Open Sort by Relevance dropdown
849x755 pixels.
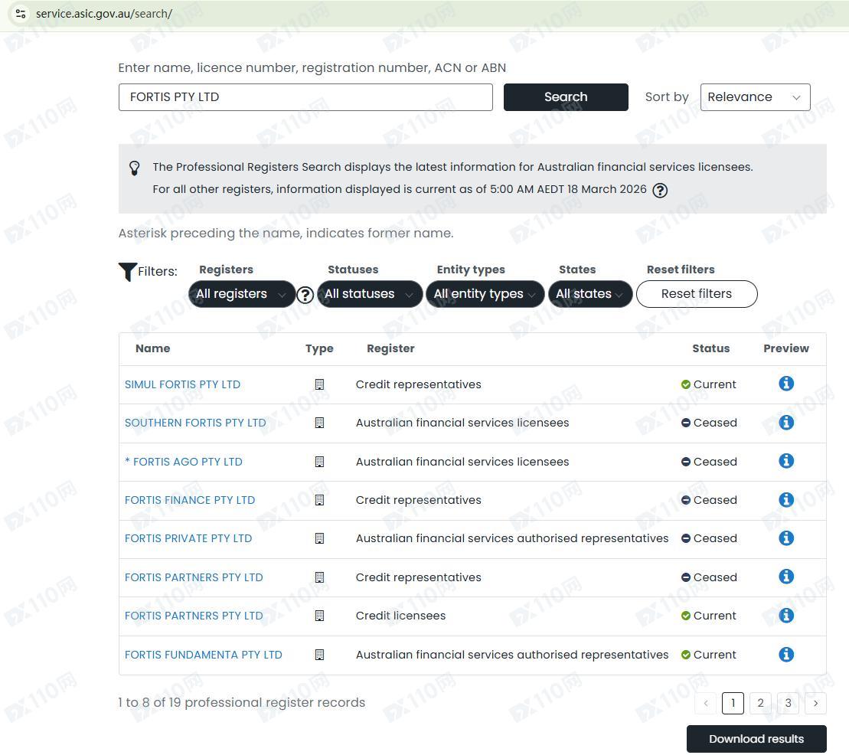pyautogui.click(x=754, y=97)
